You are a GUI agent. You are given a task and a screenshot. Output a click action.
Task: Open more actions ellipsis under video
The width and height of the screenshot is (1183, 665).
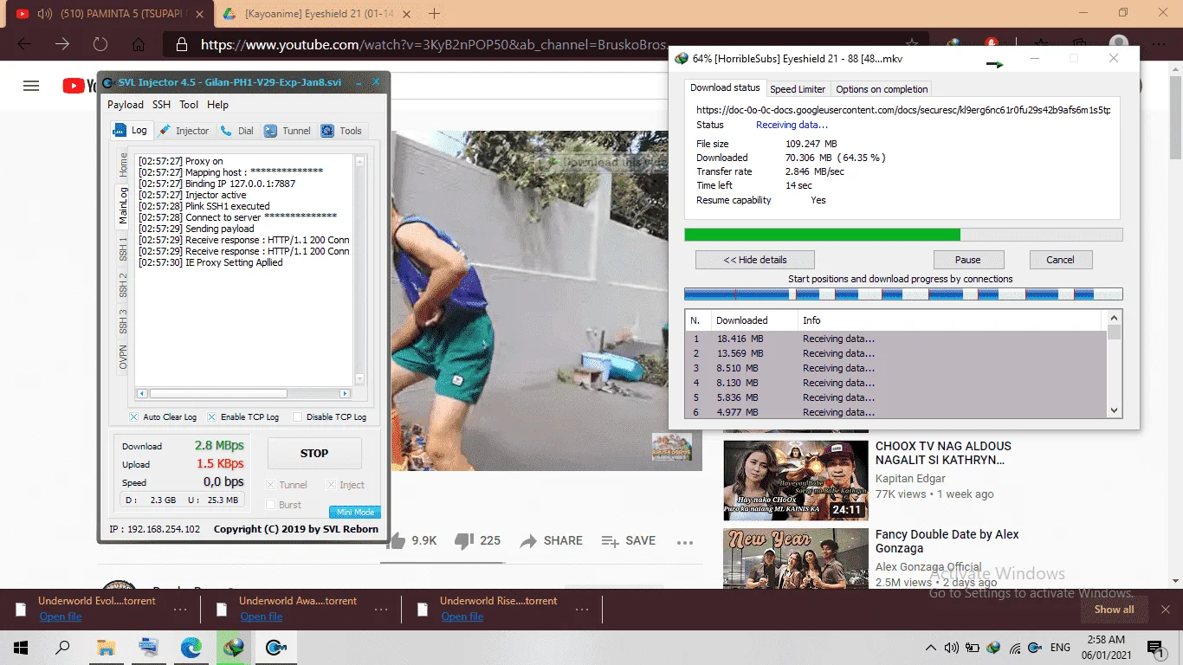pyautogui.click(x=685, y=542)
